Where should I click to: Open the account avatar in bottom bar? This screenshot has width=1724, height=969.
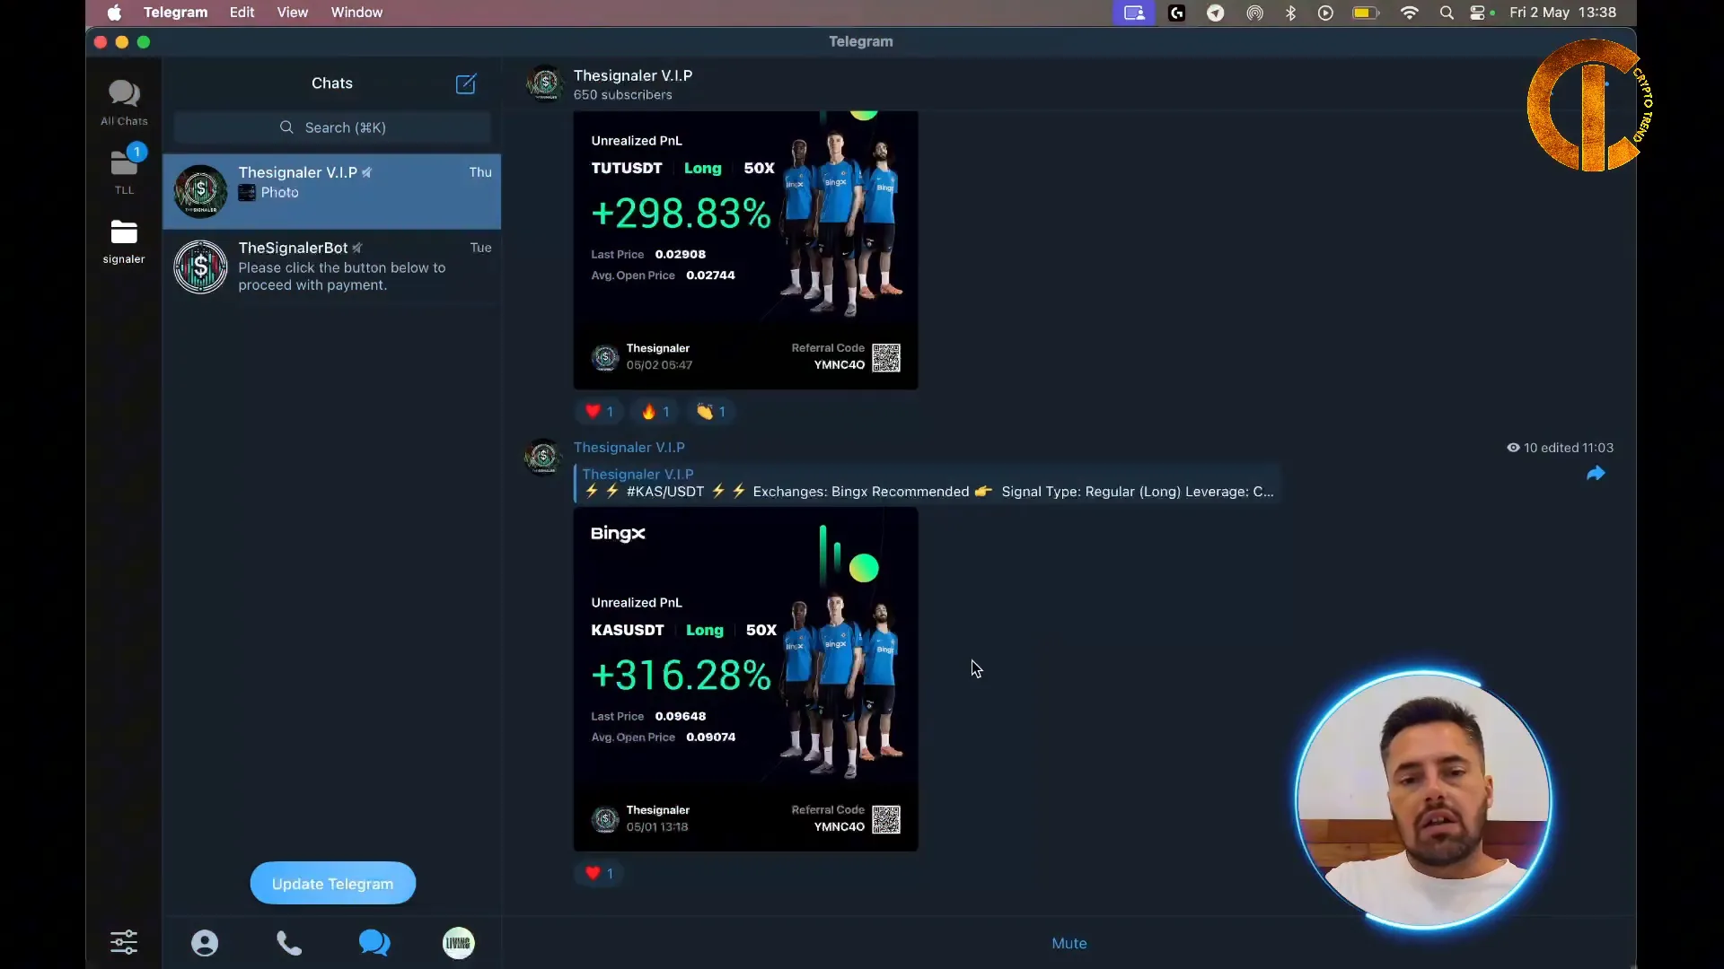[x=459, y=943]
